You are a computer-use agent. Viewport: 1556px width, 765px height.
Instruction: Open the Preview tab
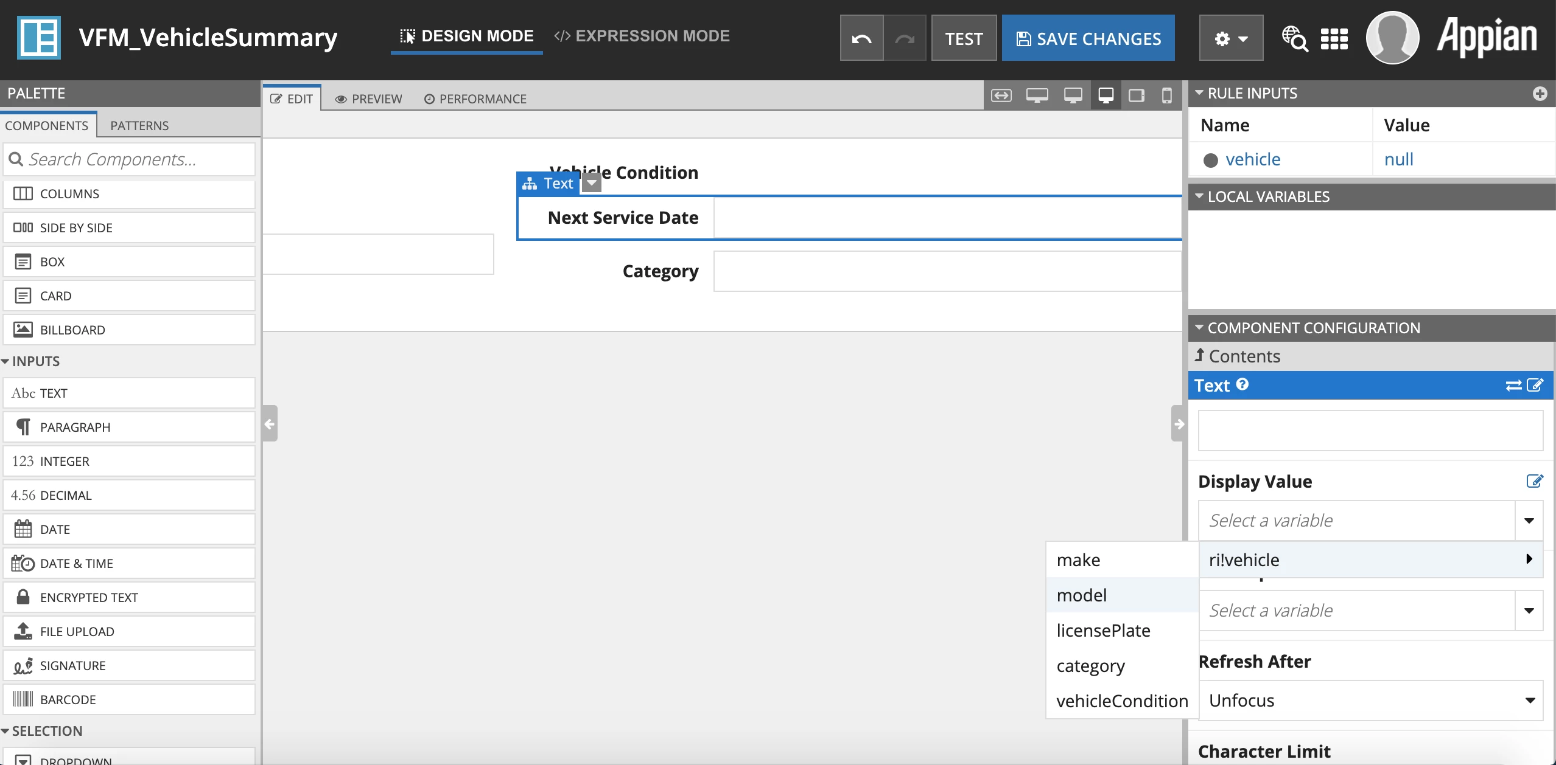coord(368,99)
